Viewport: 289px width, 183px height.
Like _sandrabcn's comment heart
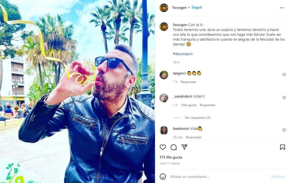pos(284,98)
